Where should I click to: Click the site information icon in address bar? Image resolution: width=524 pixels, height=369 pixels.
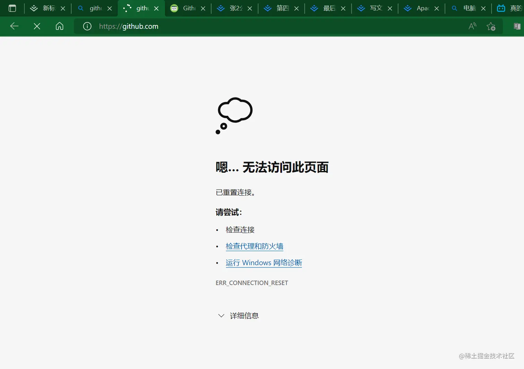87,26
